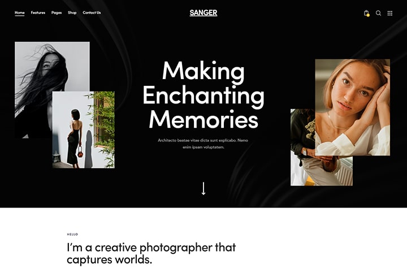Viewport: 407px width, 277px height.
Task: Navigate to Contact Us page
Action: 92,12
